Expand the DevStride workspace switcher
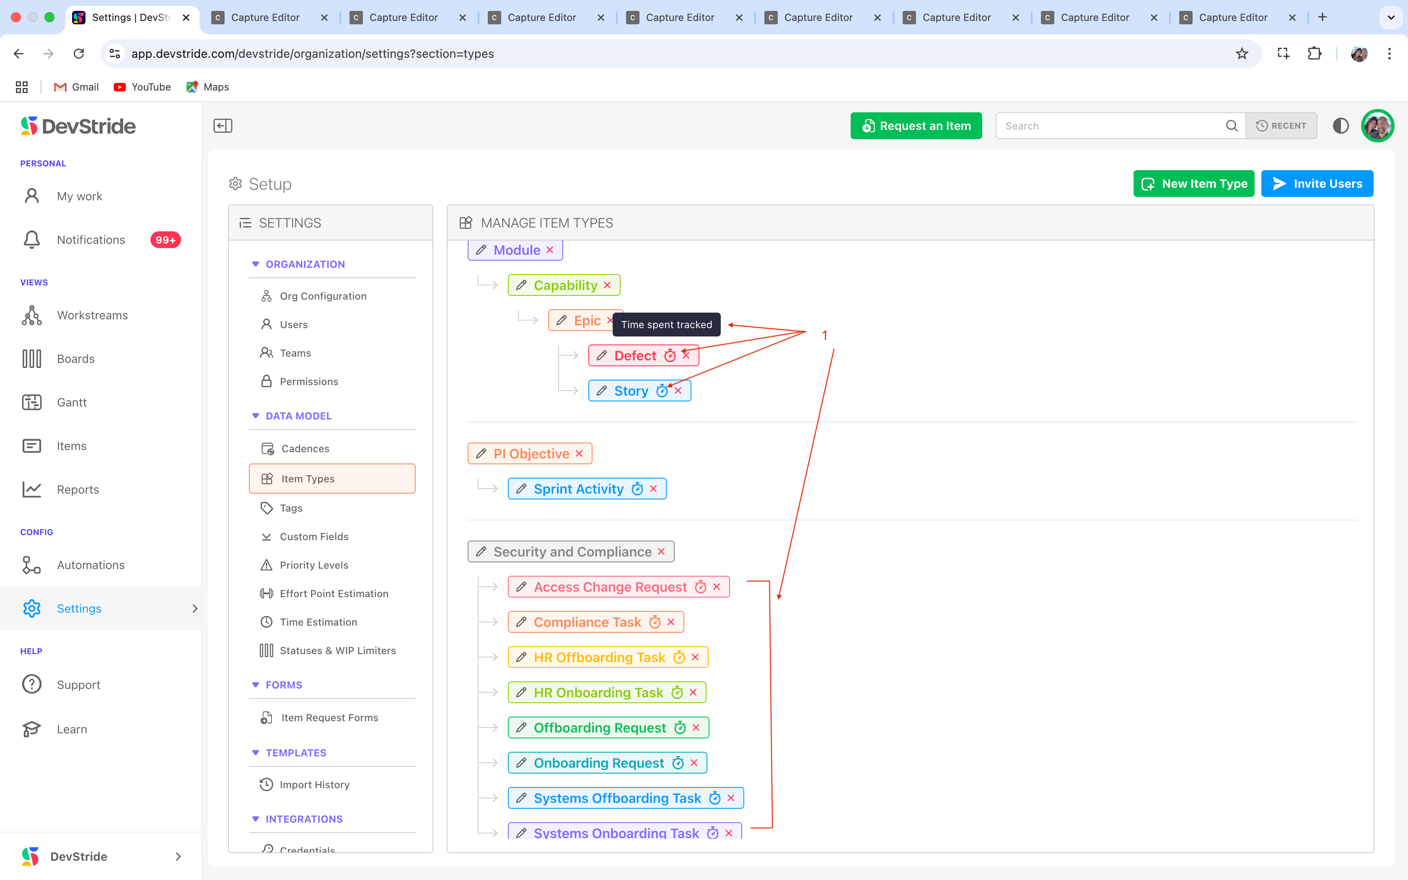Image resolution: width=1408 pixels, height=880 pixels. coord(178,856)
